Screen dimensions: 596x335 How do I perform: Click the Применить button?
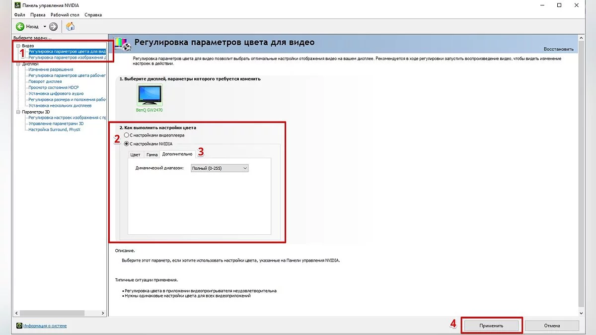pyautogui.click(x=491, y=326)
